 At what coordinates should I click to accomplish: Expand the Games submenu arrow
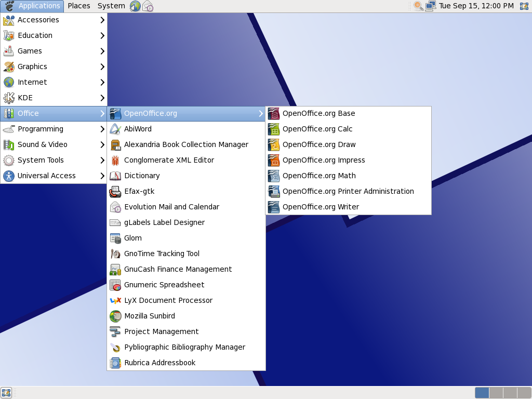pyautogui.click(x=102, y=51)
